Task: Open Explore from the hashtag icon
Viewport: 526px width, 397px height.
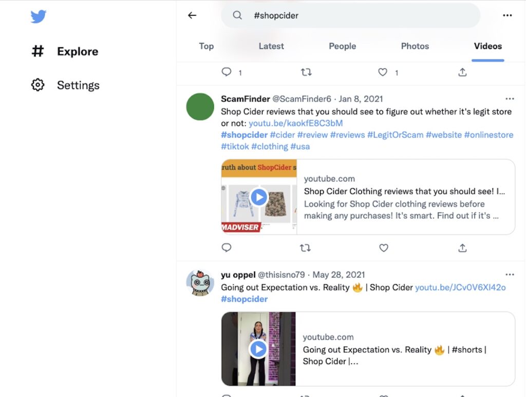Action: (x=37, y=51)
